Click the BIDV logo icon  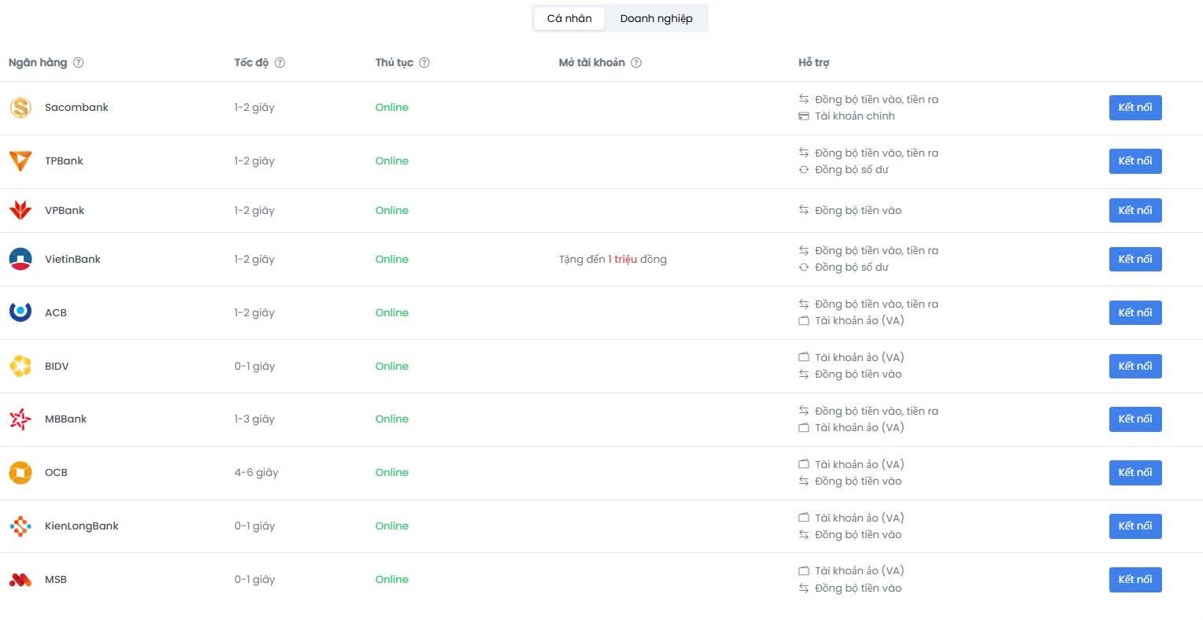[x=20, y=366]
